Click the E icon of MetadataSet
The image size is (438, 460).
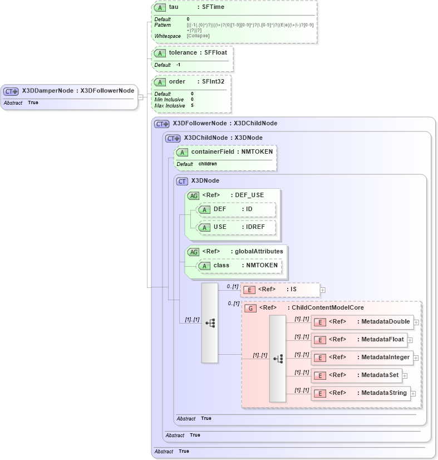pos(320,376)
